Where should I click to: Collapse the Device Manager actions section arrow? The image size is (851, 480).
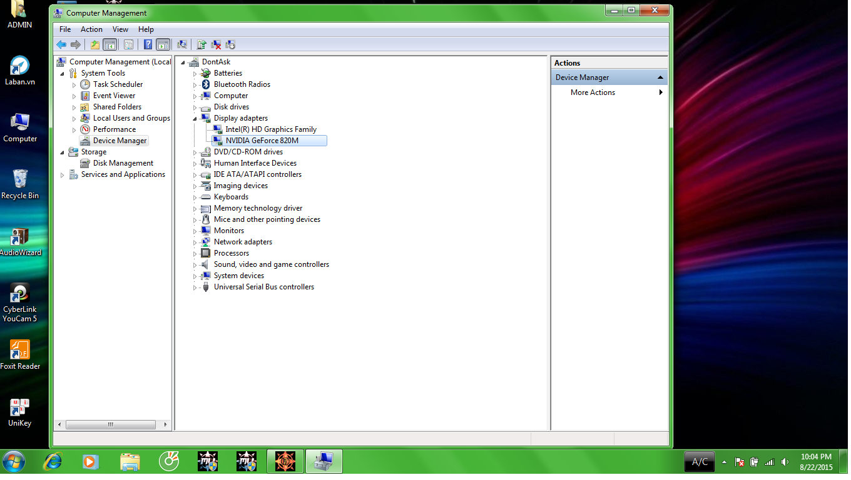point(661,77)
